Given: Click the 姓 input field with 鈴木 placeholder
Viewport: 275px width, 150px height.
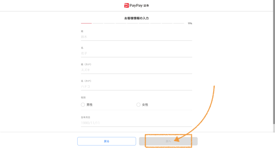Looking at the screenshot, I should (136, 37).
